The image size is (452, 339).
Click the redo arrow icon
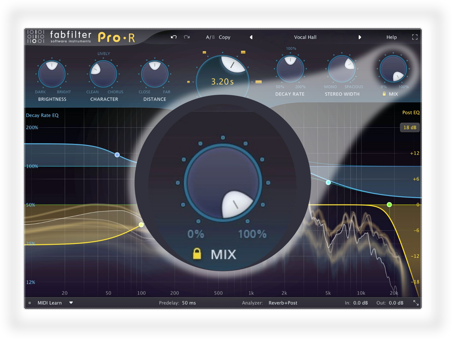(187, 37)
